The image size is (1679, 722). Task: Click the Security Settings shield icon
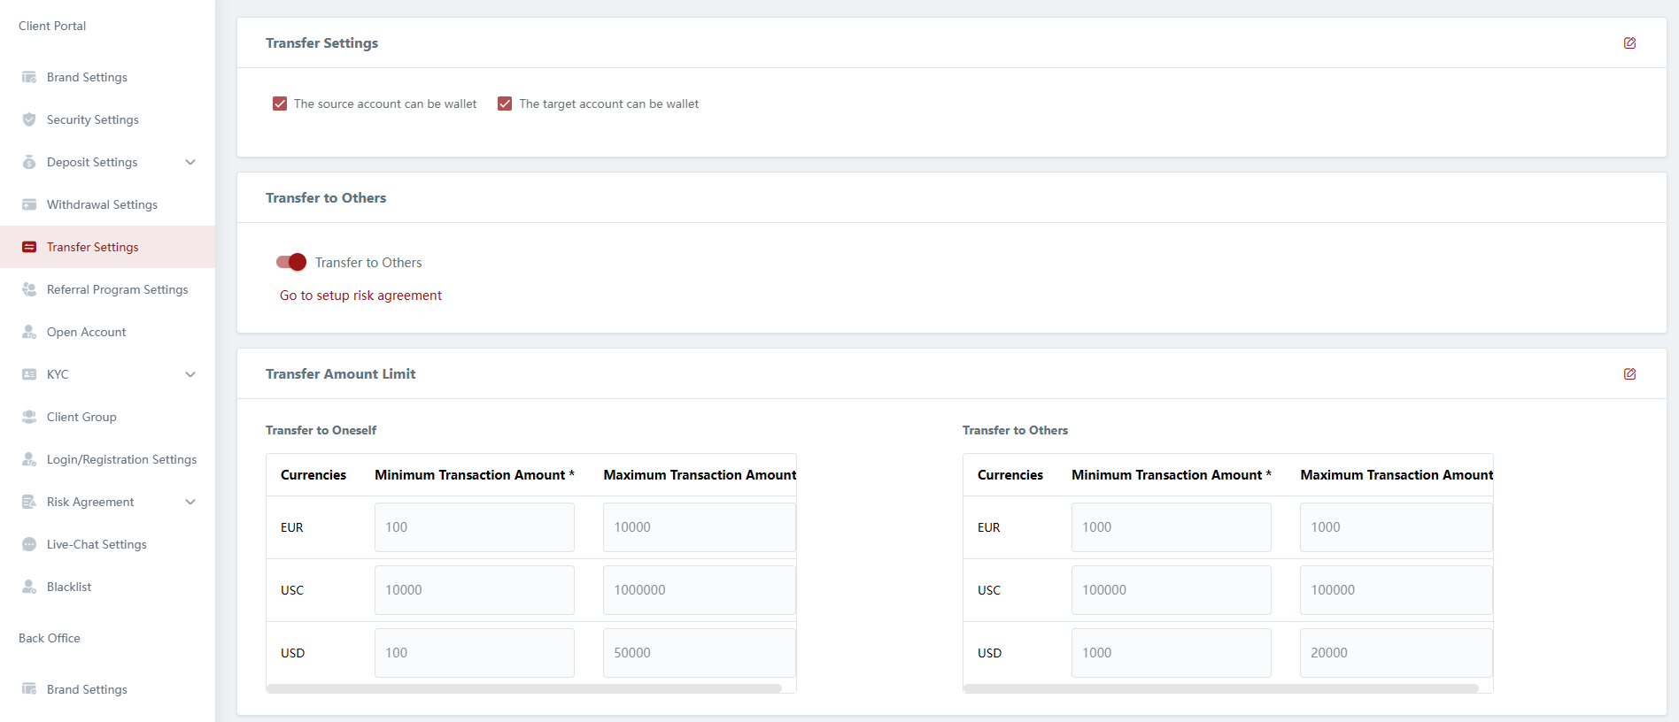pyautogui.click(x=29, y=119)
